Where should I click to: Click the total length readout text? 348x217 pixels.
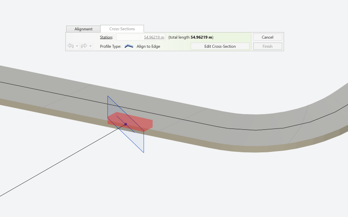pyautogui.click(x=191, y=37)
